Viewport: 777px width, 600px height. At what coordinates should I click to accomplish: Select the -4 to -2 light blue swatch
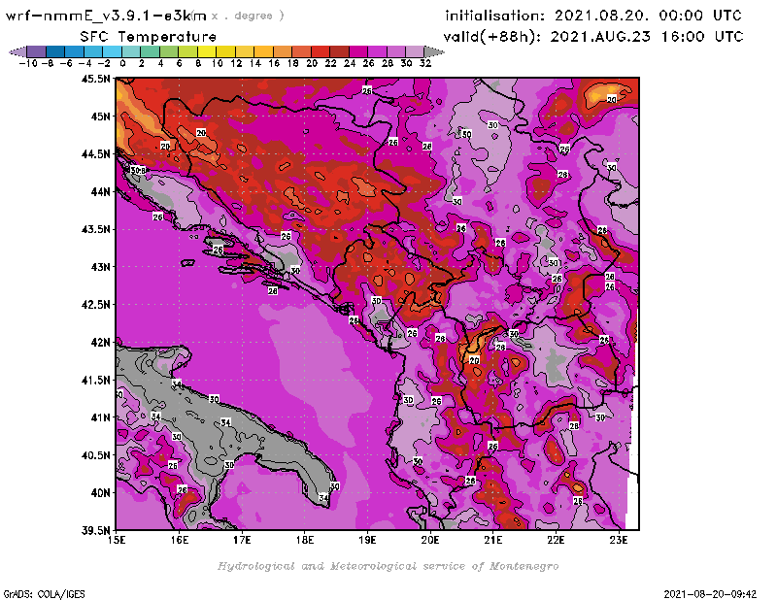pyautogui.click(x=93, y=51)
